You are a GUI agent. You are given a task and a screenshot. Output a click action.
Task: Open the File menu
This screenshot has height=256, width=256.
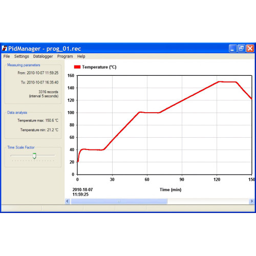pos(7,56)
